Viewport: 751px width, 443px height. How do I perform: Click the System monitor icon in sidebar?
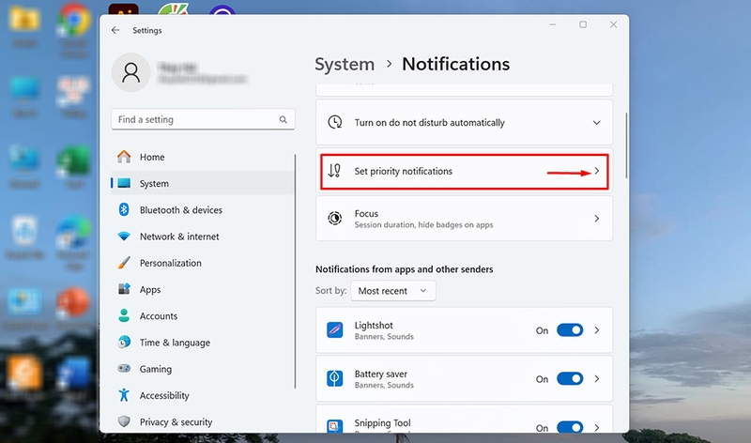(124, 183)
